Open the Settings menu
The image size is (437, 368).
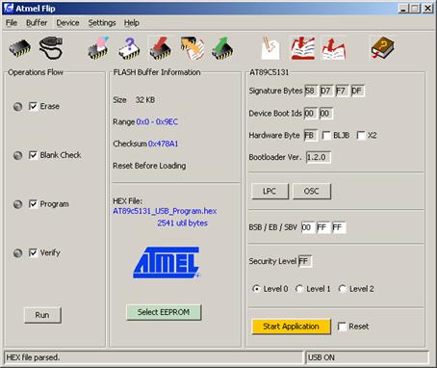[102, 23]
